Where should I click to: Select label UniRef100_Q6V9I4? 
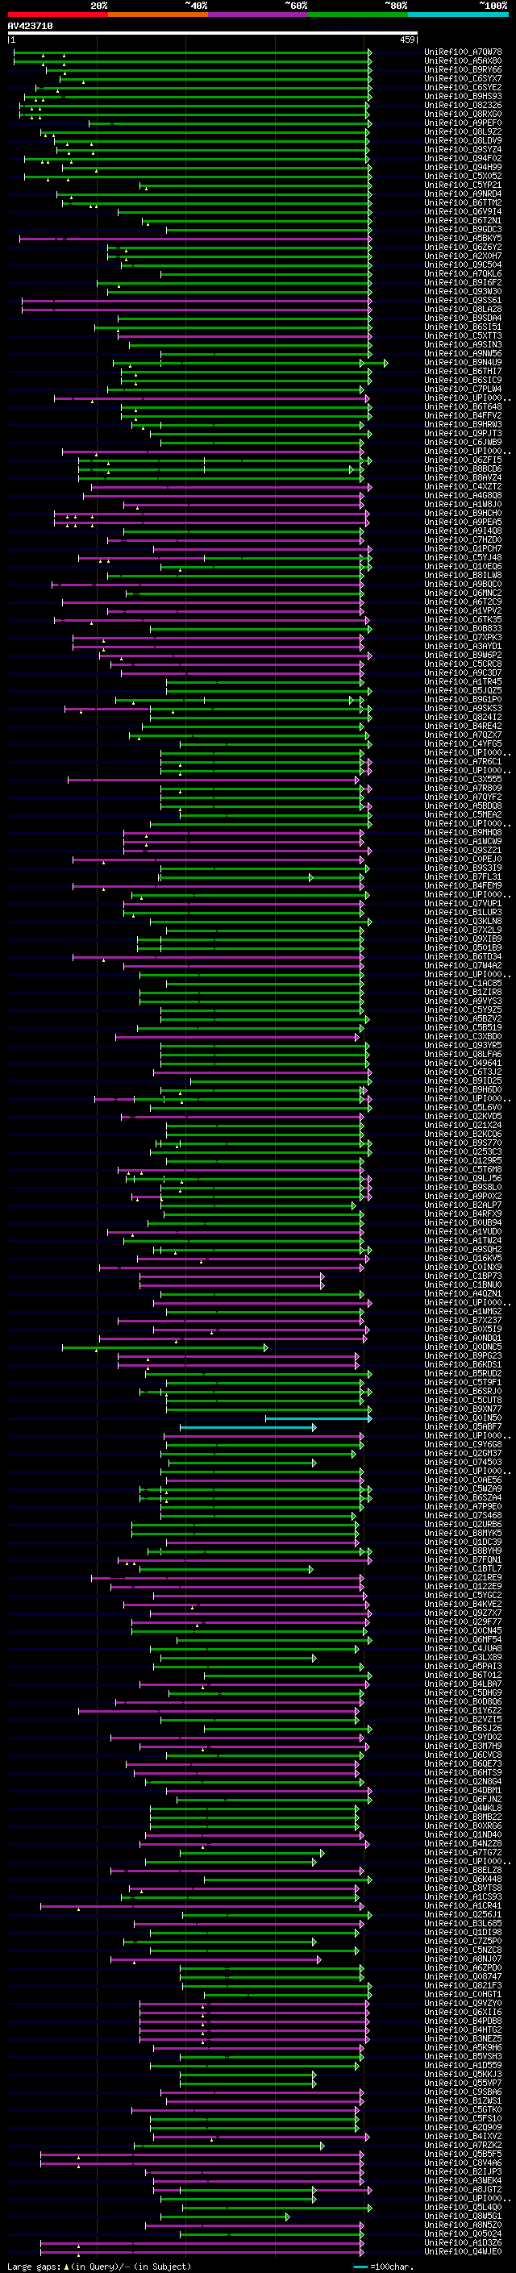(x=463, y=212)
